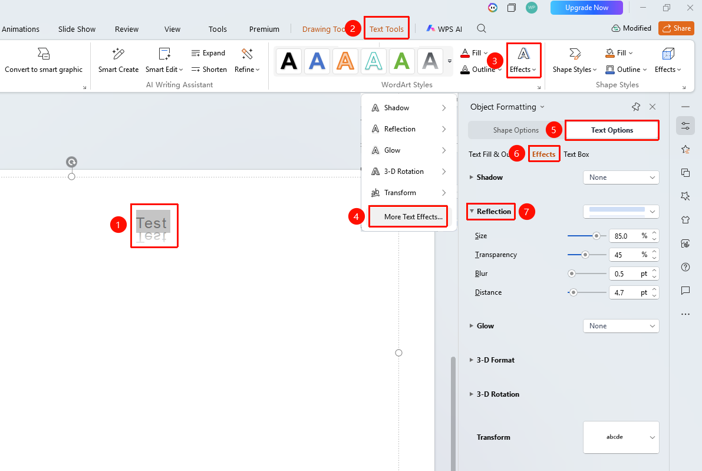Pin the Object Formatting pane
The height and width of the screenshot is (471, 702).
636,107
